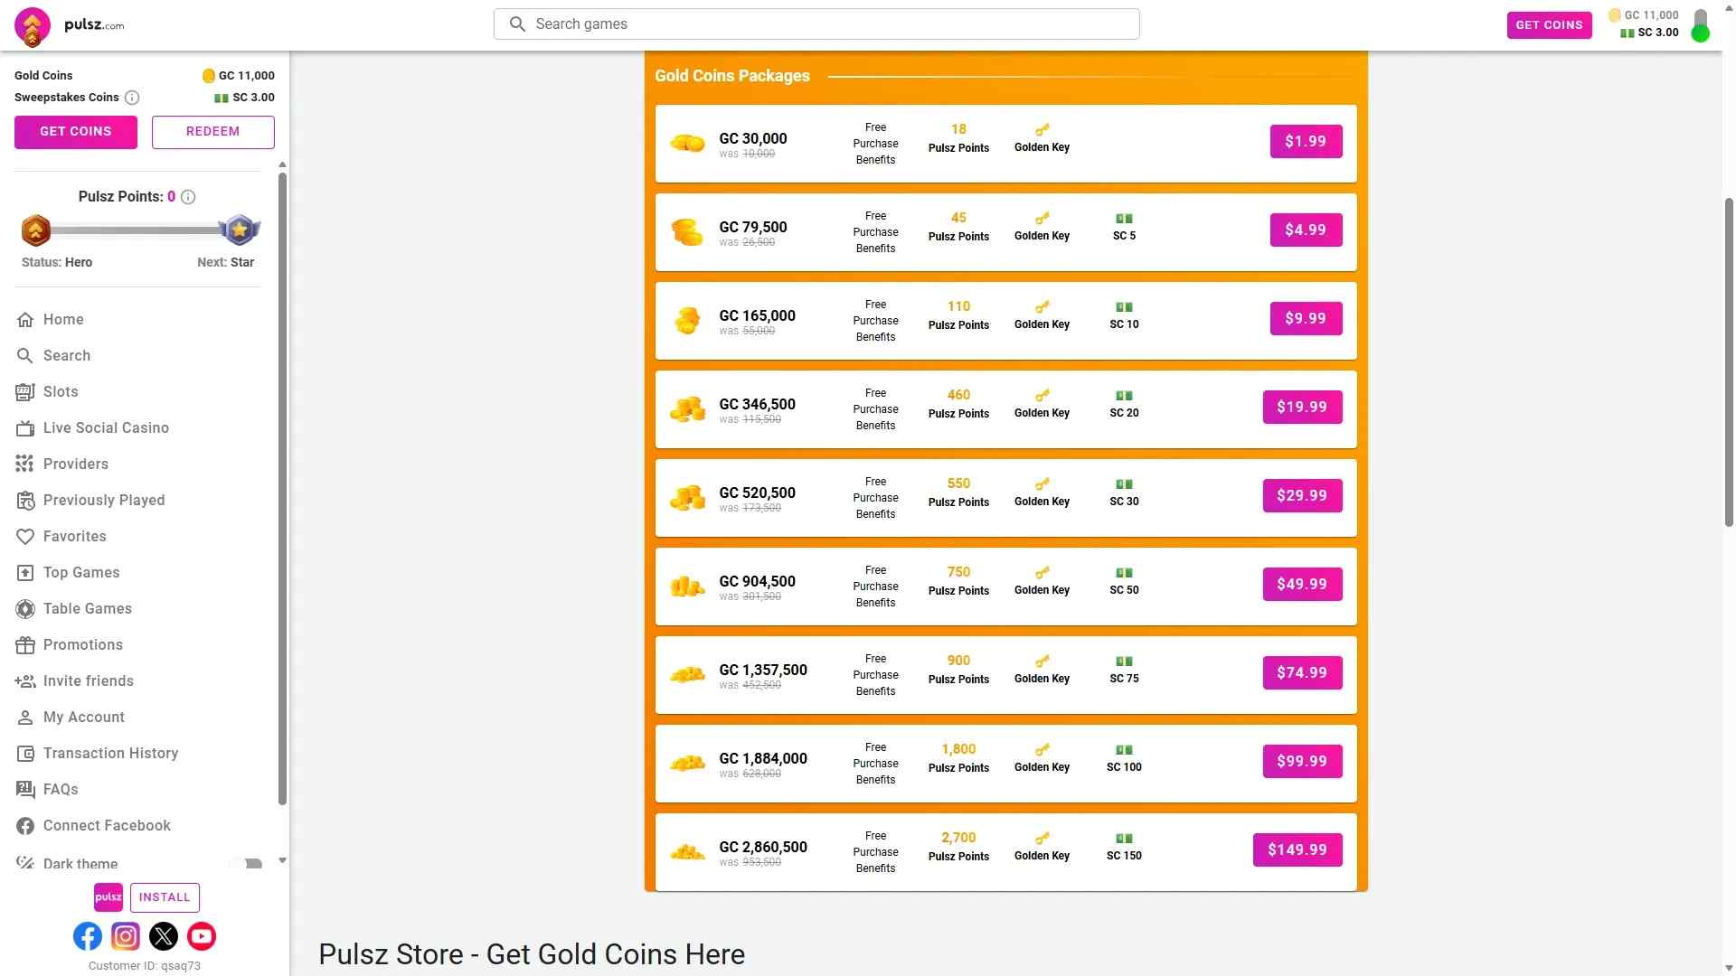The image size is (1736, 976).
Task: Click the Providers icon in sidebar
Action: point(25,465)
